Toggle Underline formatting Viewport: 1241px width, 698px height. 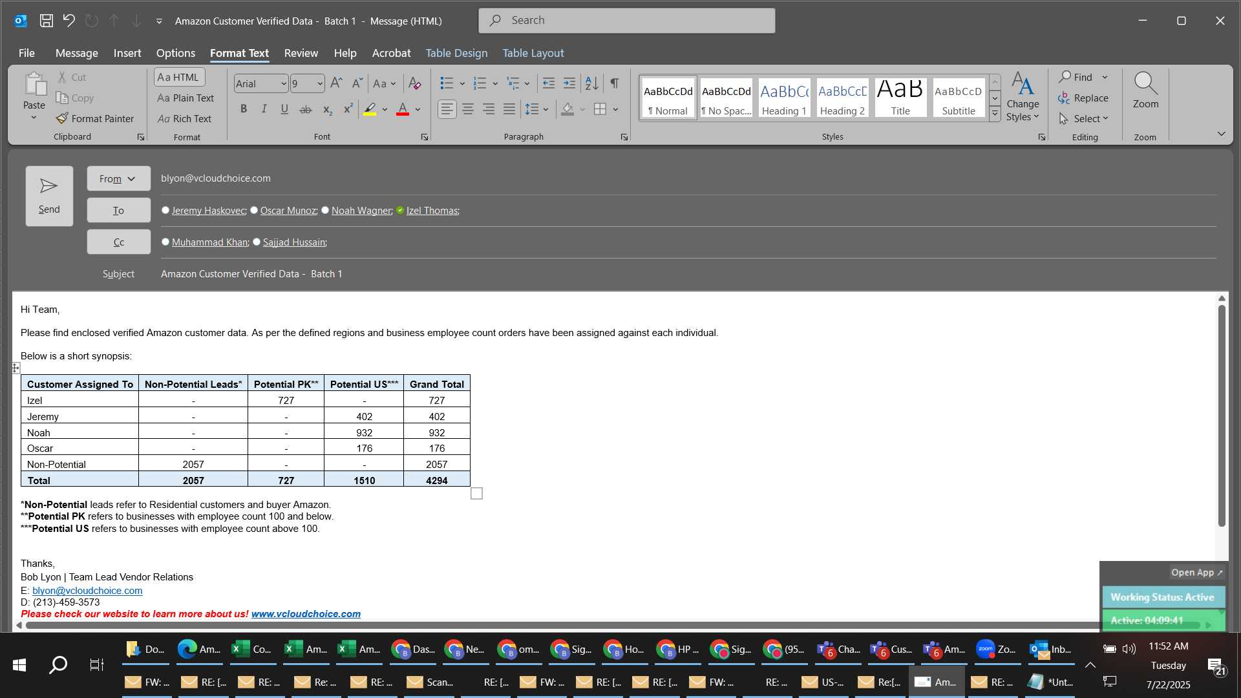pos(284,109)
